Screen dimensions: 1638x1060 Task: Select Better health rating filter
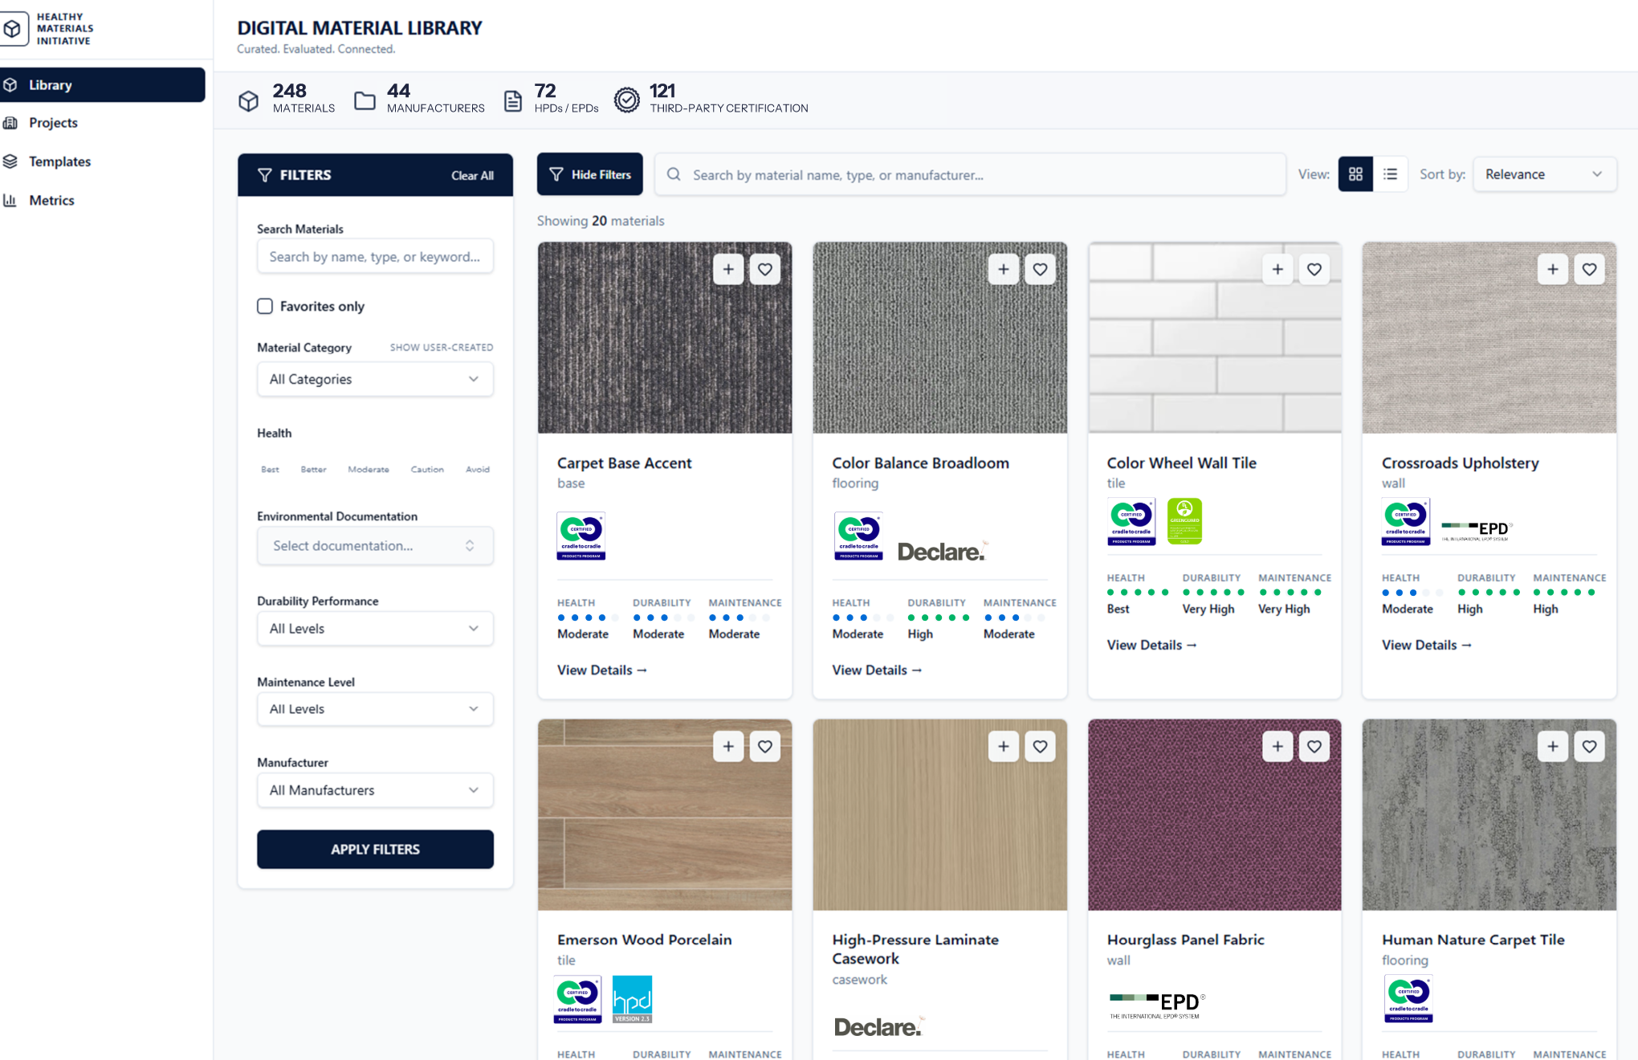(x=313, y=469)
